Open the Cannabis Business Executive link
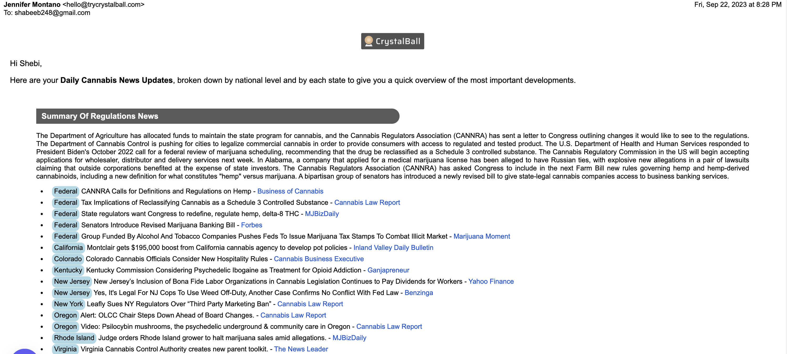Screen dimensions: 787x354 (x=319, y=259)
